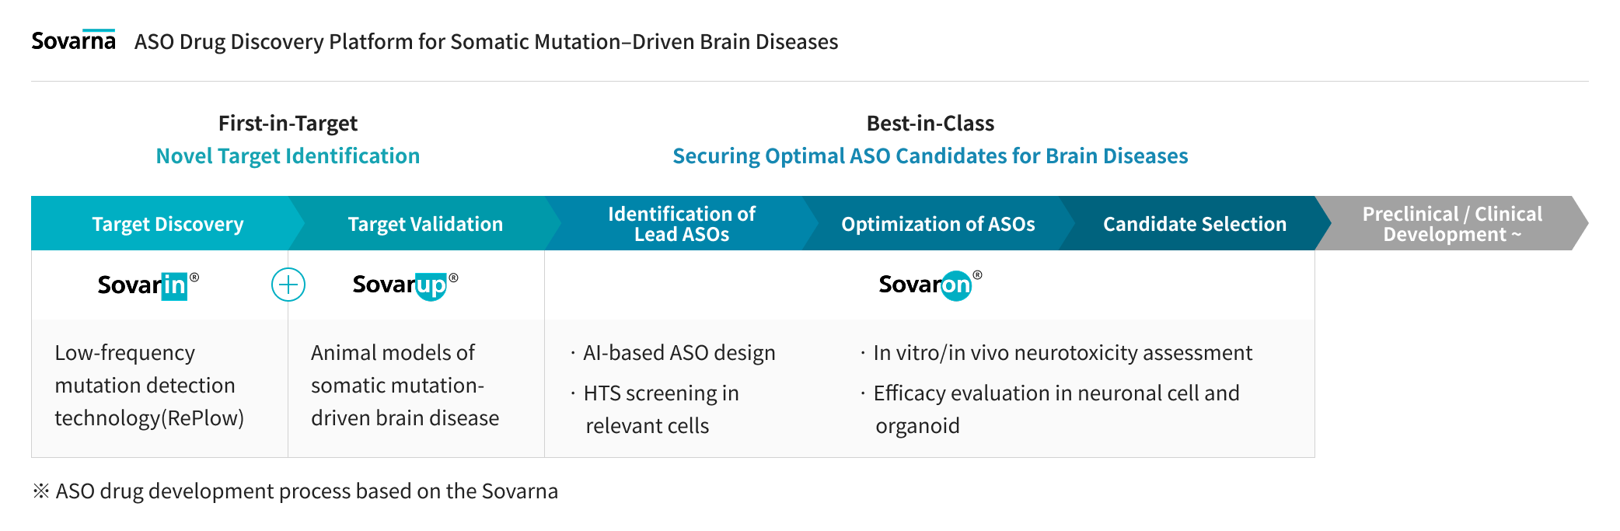This screenshot has height=531, width=1620.
Task: Select the Candidate Selection stage arrow
Action: 1194,224
